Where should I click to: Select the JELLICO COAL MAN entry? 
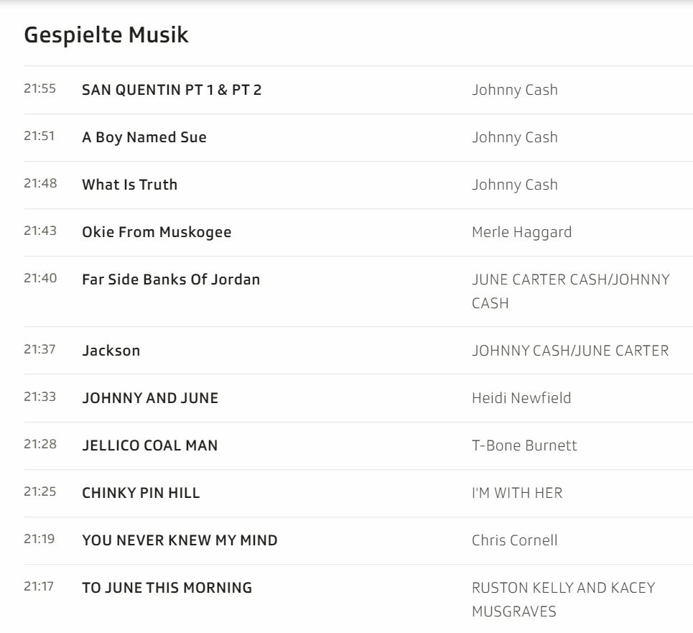[149, 445]
